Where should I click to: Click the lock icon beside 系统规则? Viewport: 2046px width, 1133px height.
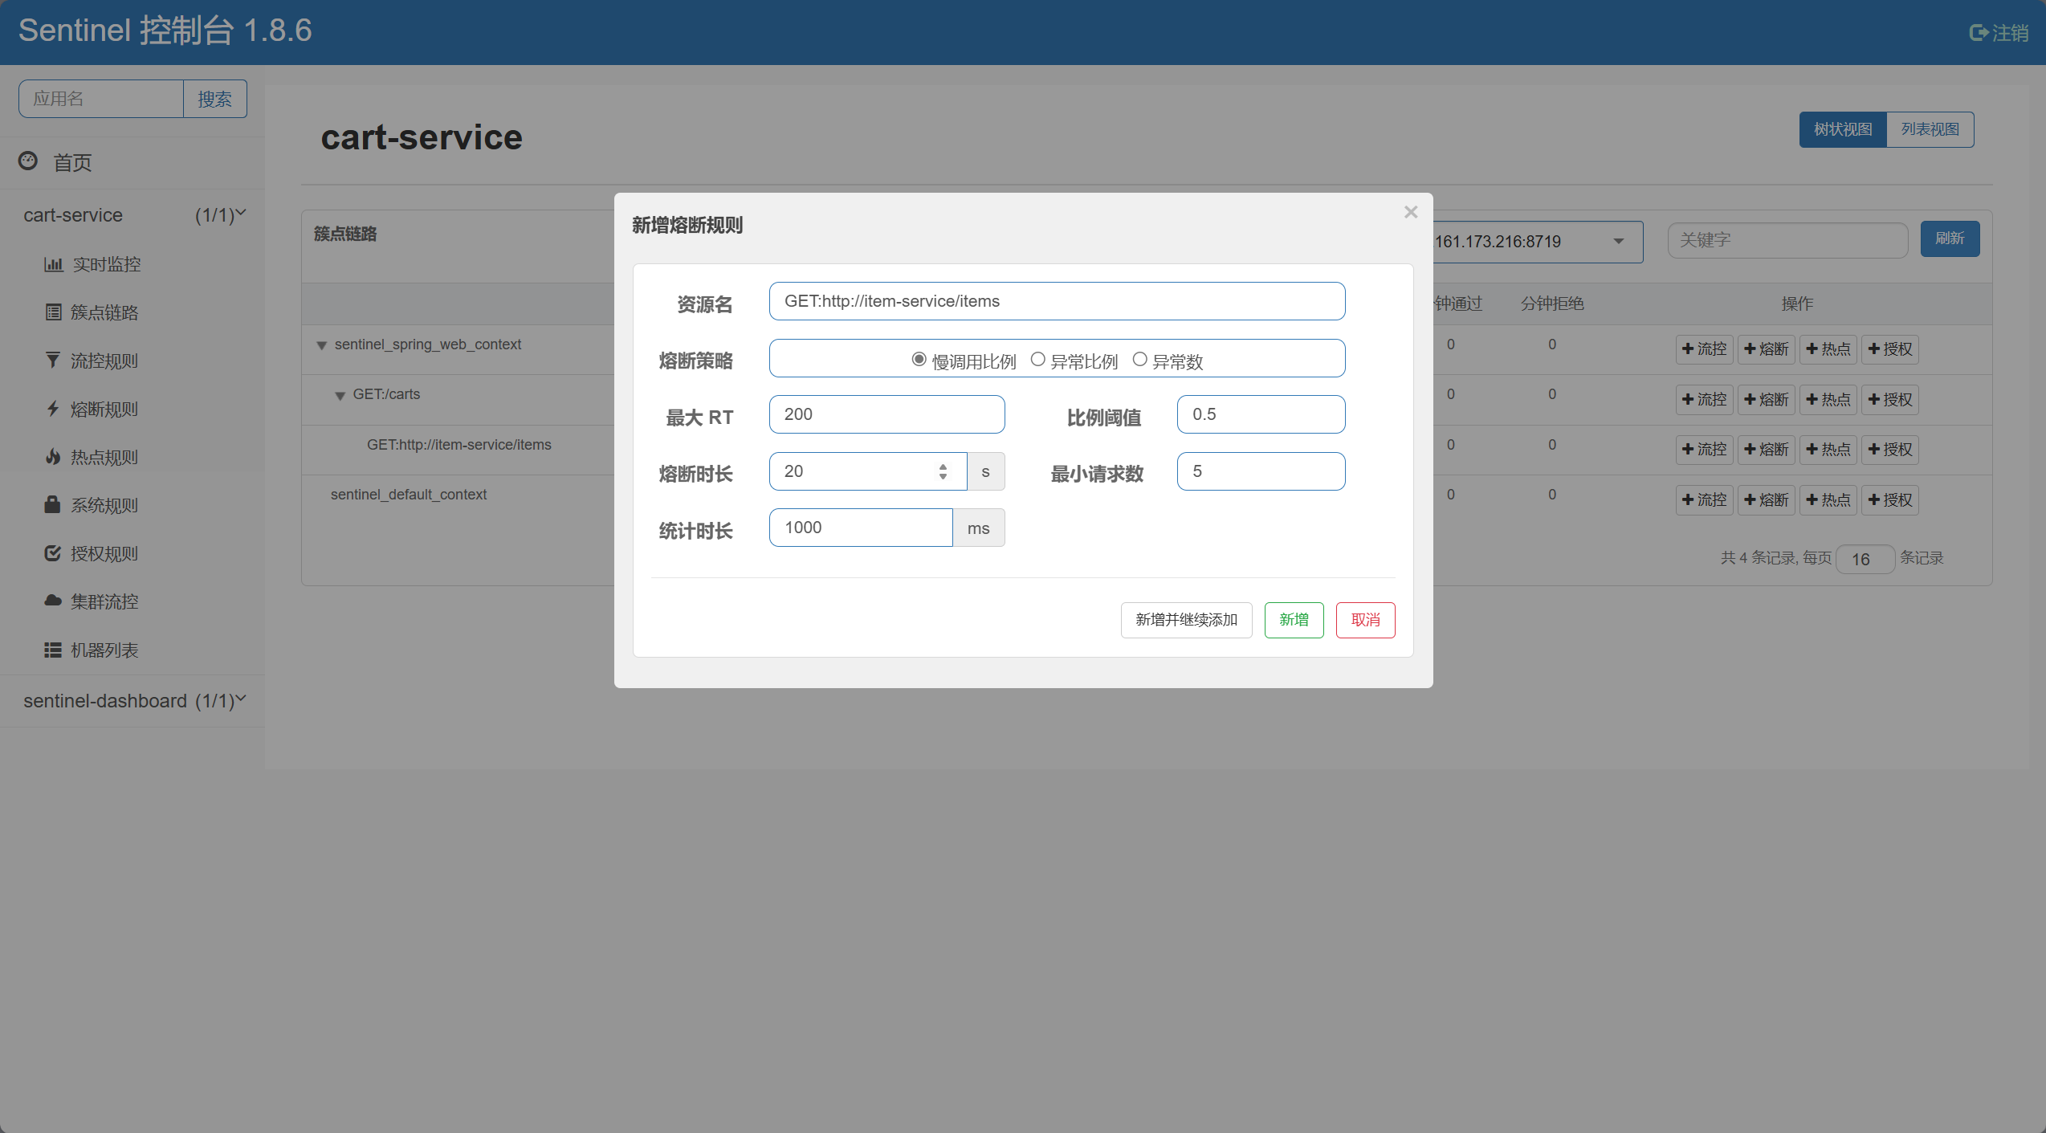click(53, 504)
